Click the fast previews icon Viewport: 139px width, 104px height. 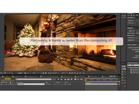point(72,73)
